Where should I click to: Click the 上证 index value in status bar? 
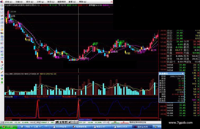(x=8, y=122)
